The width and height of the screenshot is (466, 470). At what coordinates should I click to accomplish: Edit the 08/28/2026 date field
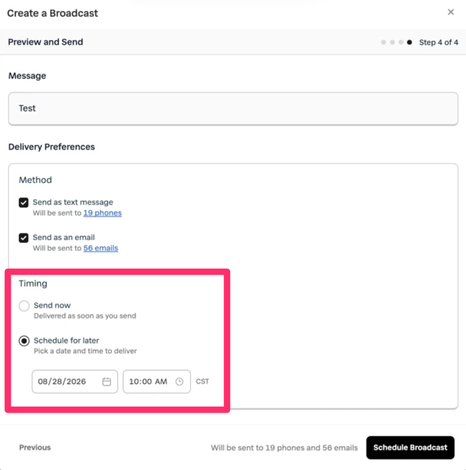75,382
